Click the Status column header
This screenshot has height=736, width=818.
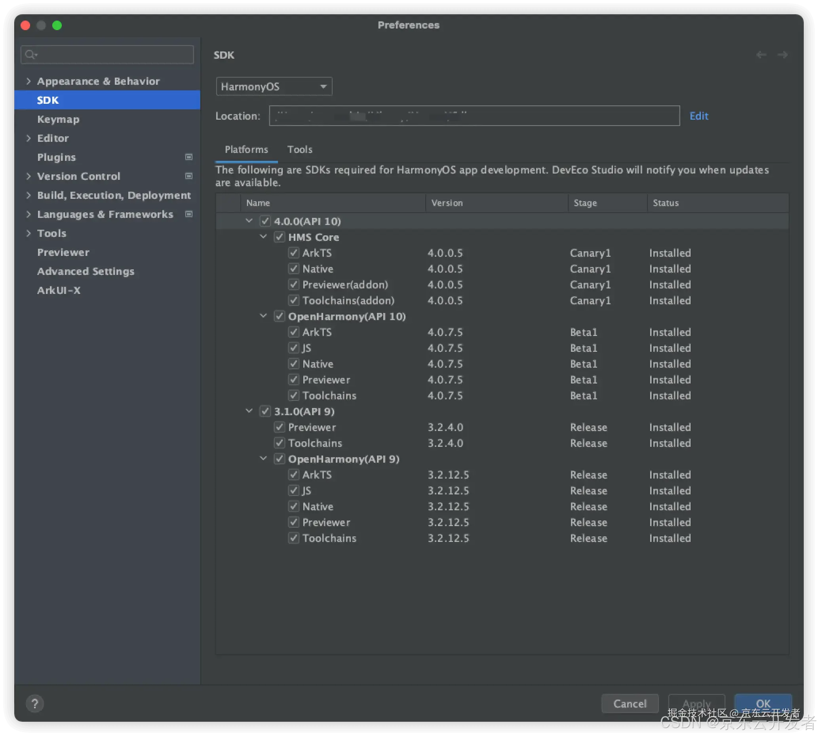[x=718, y=203]
